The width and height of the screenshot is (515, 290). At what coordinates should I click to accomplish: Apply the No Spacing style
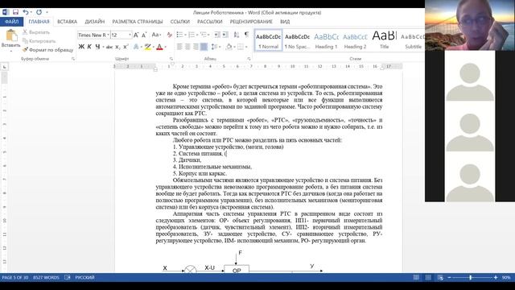click(297, 41)
